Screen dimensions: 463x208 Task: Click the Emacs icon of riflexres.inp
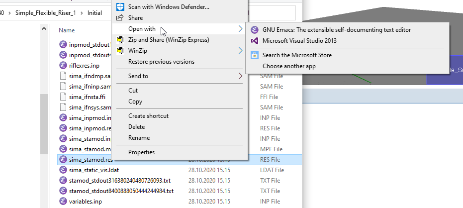[63, 65]
